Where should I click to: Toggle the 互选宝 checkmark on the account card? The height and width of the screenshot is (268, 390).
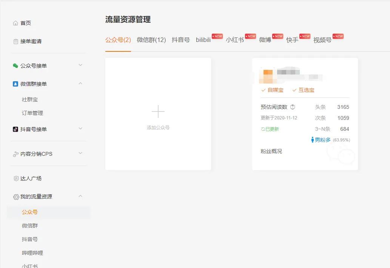[294, 90]
